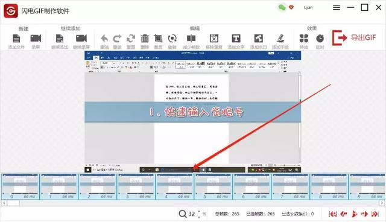Viewport: 386px width, 222px height.
Task: Select frame 2 thumbnail in the timeline
Action: 98,187
